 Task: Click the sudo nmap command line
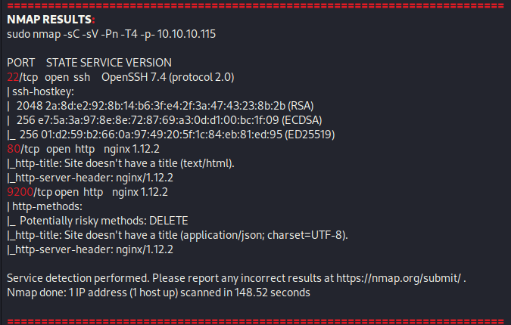tap(111, 34)
